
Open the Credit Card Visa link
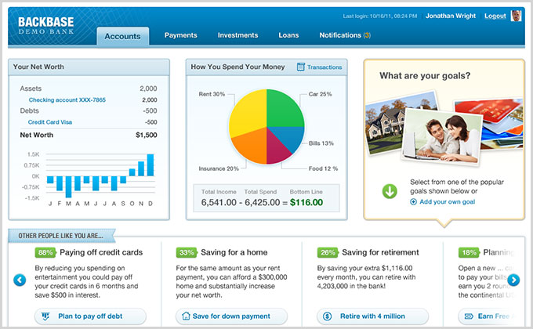(x=50, y=122)
